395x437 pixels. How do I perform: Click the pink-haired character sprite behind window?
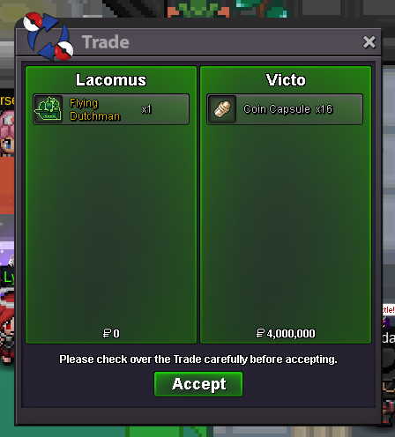click(7, 133)
